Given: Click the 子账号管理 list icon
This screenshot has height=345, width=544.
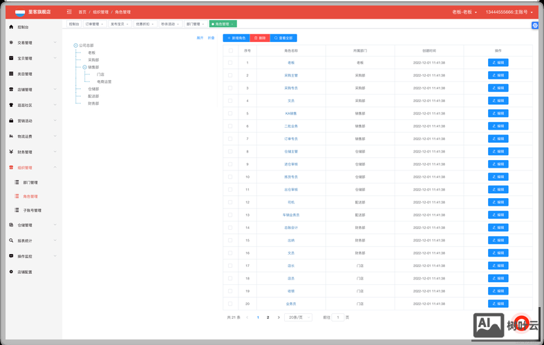Looking at the screenshot, I should click(17, 210).
